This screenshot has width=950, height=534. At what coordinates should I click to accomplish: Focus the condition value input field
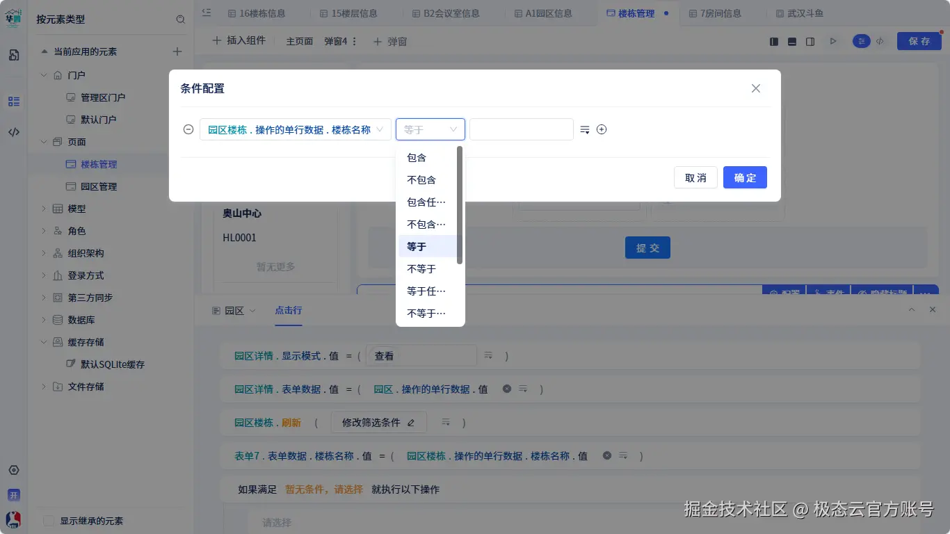tap(522, 129)
